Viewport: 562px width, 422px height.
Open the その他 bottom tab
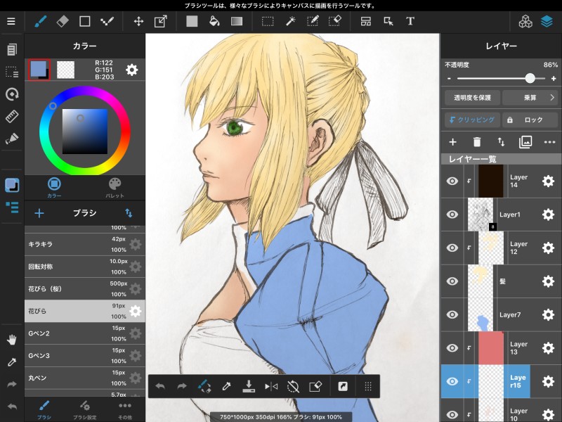tap(125, 410)
